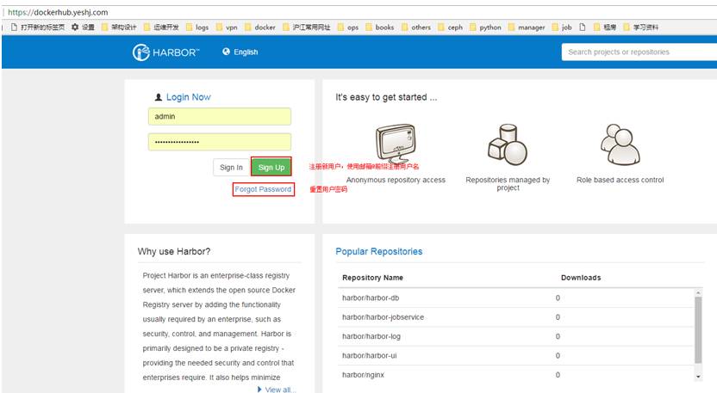Screen dimensions: 717x393
Task: Click the Login Now heading
Action: [x=189, y=97]
